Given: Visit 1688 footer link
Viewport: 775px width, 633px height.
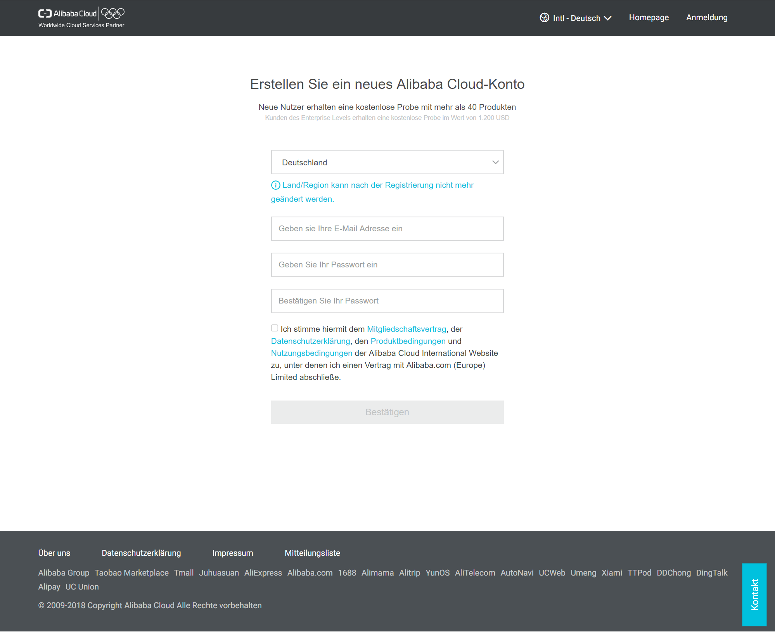Looking at the screenshot, I should click(x=347, y=573).
